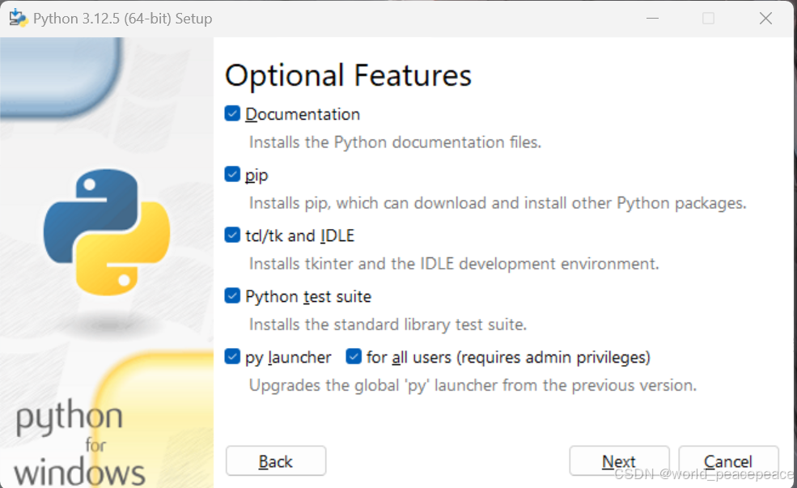Uncheck the Documentation checkbox
Viewport: 797px width, 488px height.
[232, 113]
